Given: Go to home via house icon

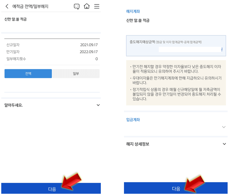Looking at the screenshot, I should click(87, 6).
